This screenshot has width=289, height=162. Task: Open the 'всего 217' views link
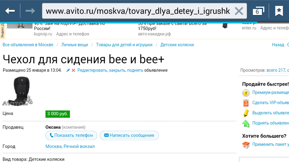(x=276, y=70)
